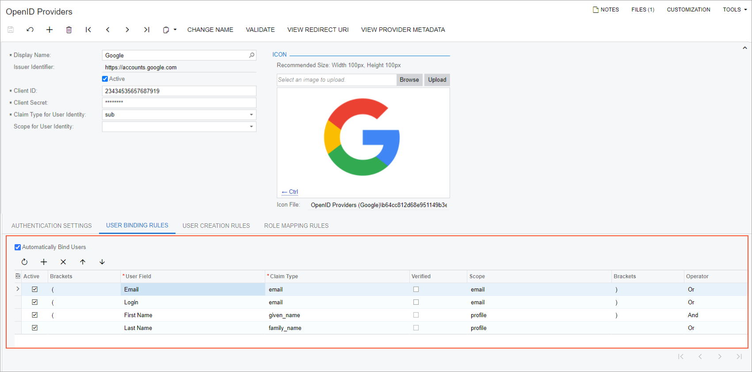Add a row to the binding rules grid
Viewport: 752px width, 372px height.
44,262
